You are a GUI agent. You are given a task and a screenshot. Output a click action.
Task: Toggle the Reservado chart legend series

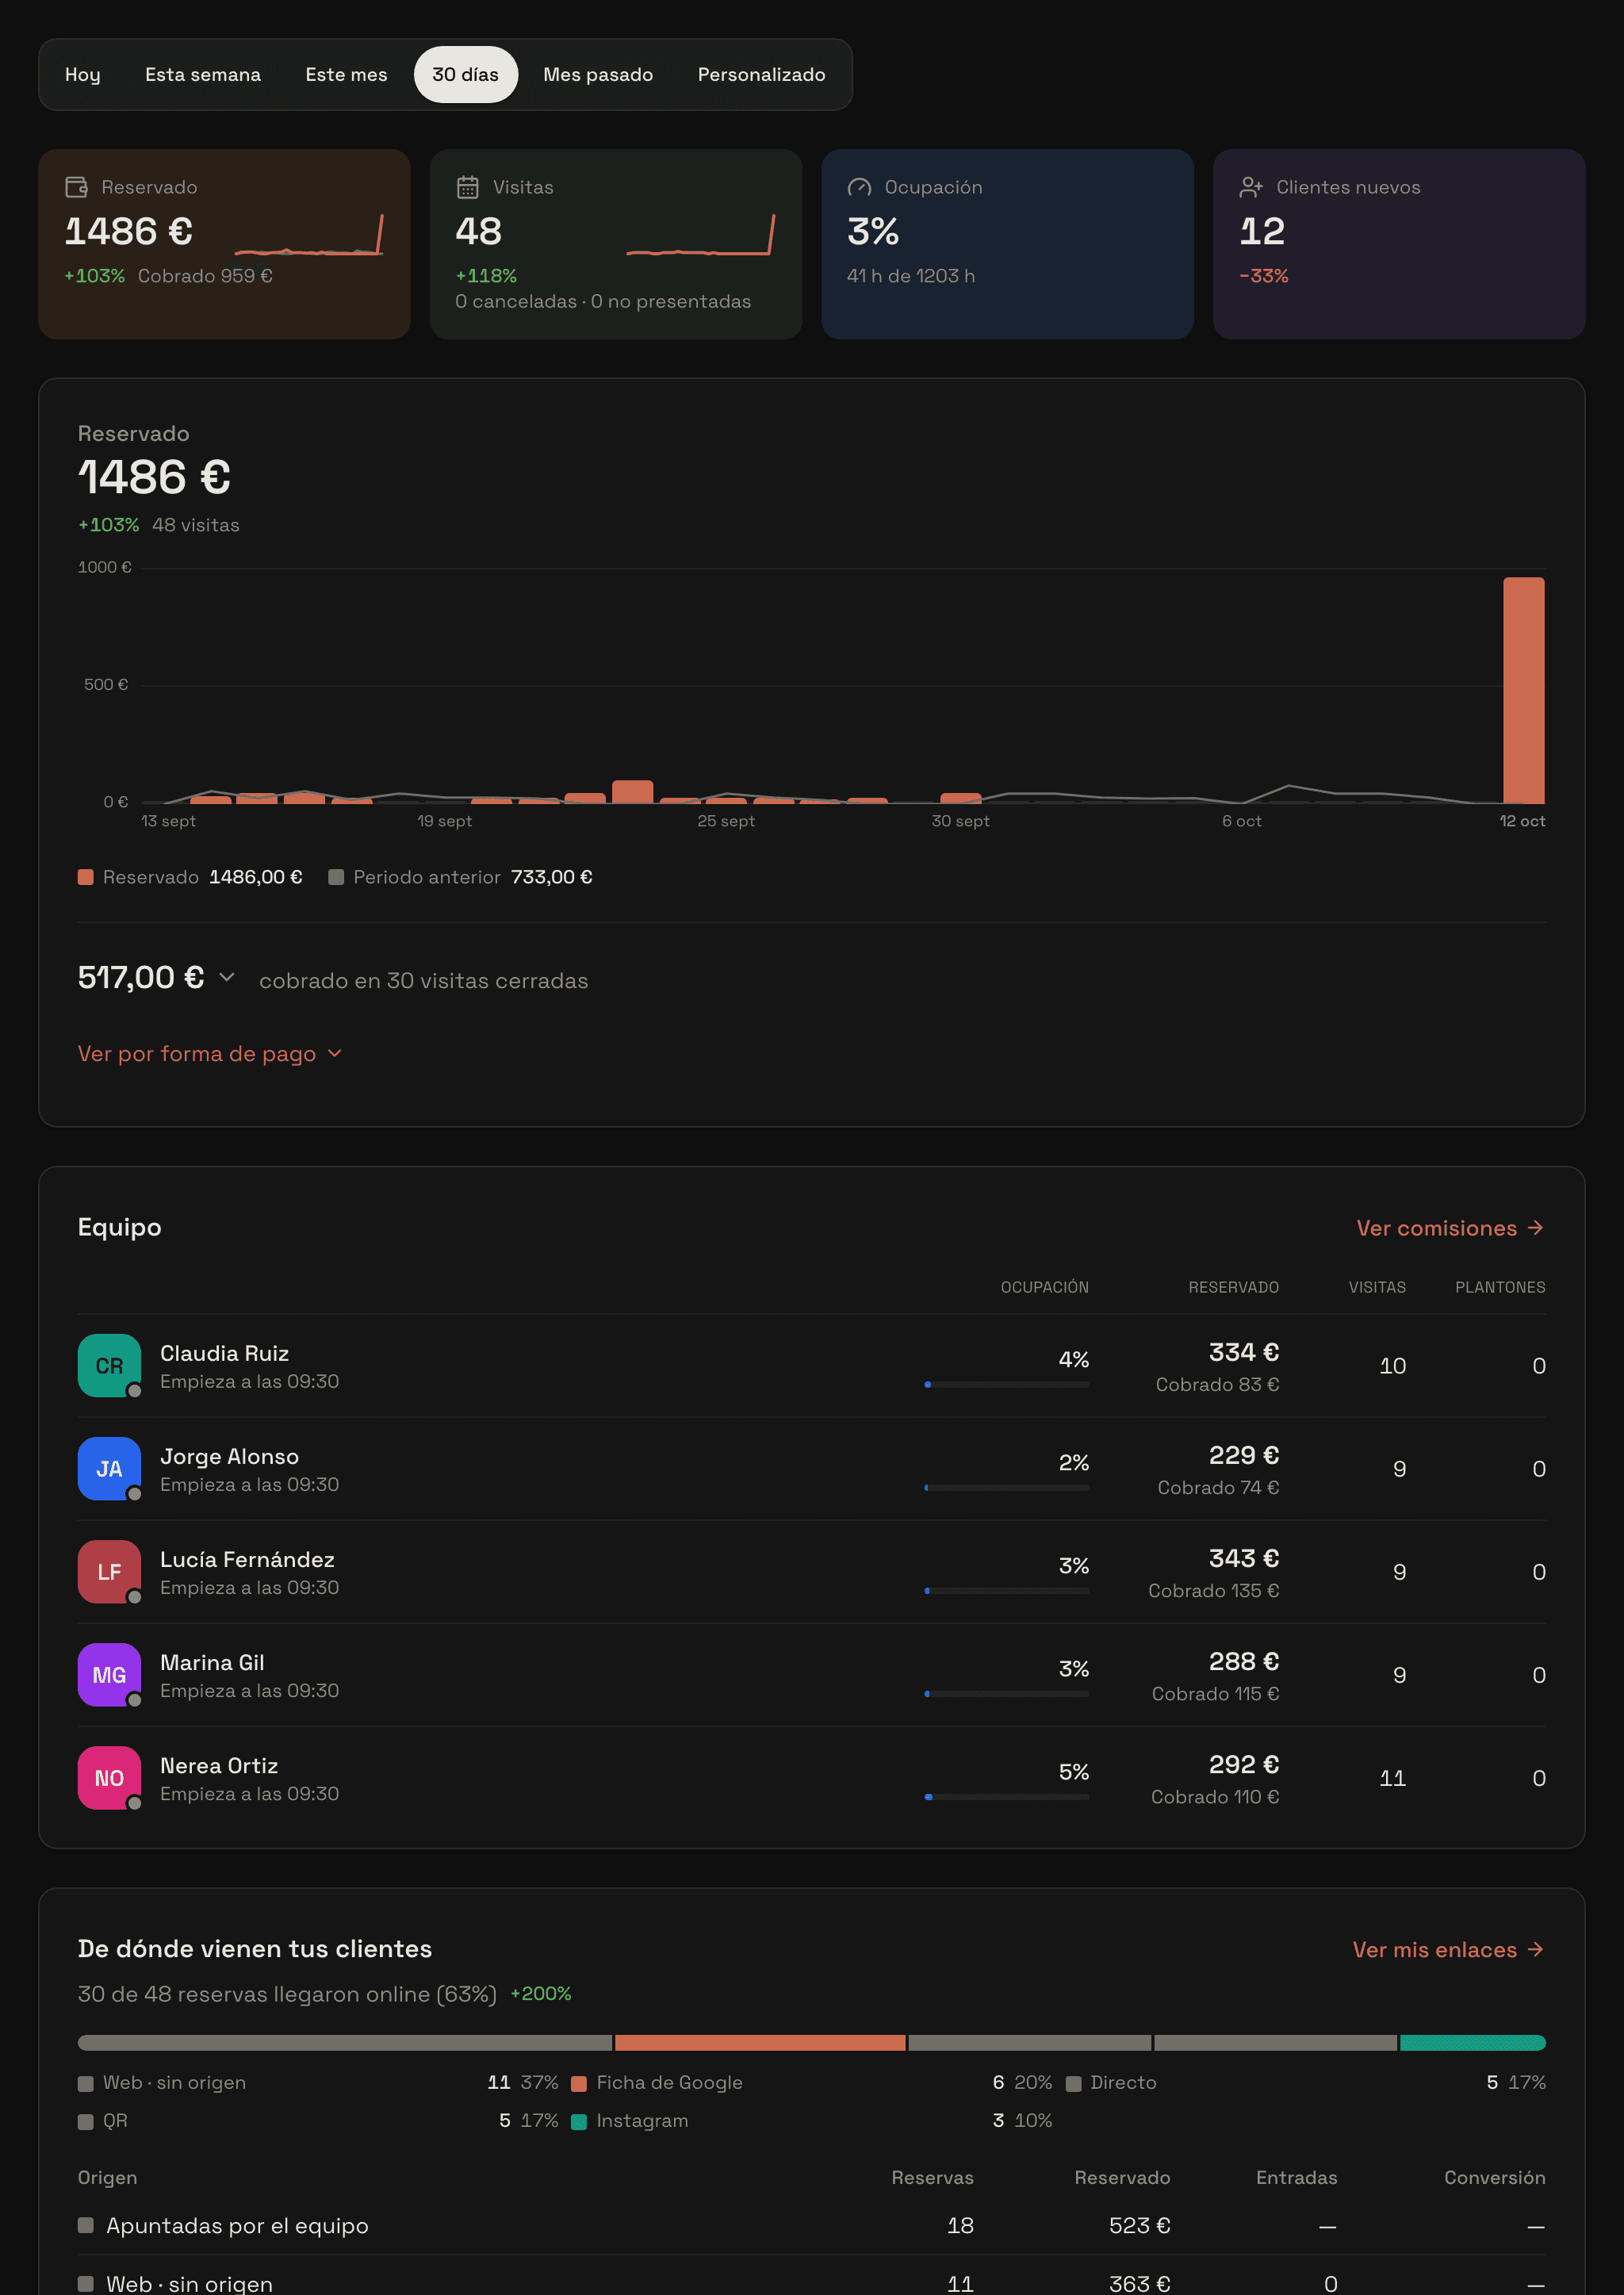coord(190,877)
